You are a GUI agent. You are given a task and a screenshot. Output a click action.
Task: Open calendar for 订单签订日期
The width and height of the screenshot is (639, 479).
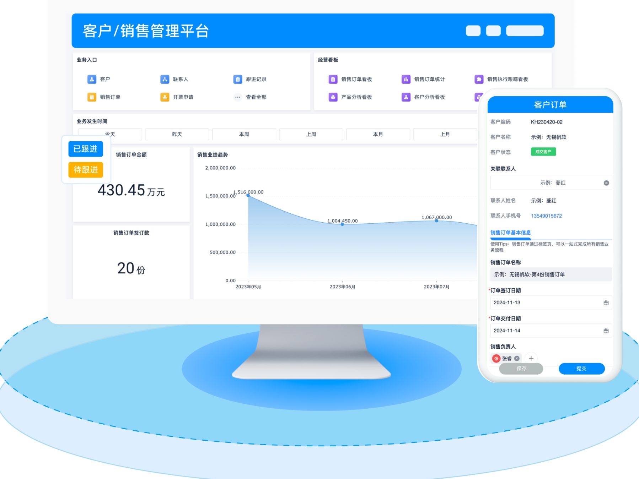pyautogui.click(x=606, y=303)
